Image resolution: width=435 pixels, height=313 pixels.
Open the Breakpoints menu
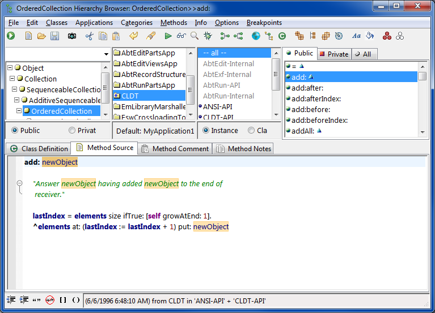tap(264, 23)
